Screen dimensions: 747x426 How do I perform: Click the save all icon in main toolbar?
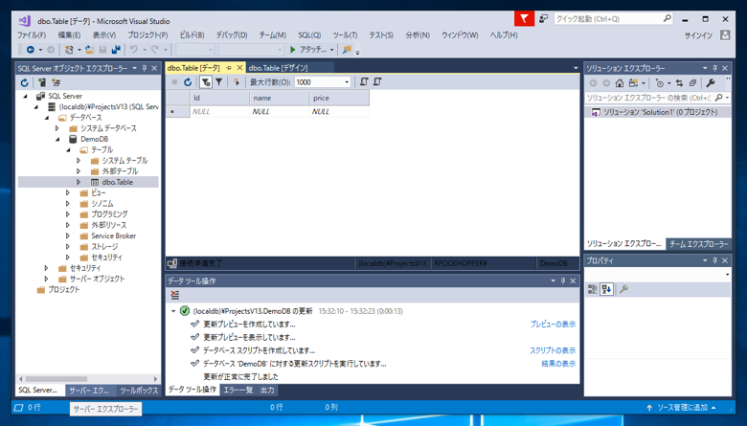[116, 50]
